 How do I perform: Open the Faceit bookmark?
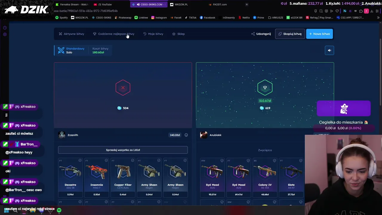[x=176, y=18]
